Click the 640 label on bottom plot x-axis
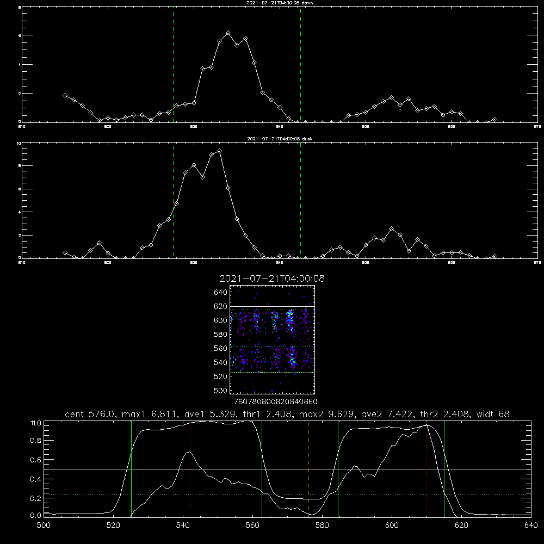The width and height of the screenshot is (544, 544). pos(531,526)
